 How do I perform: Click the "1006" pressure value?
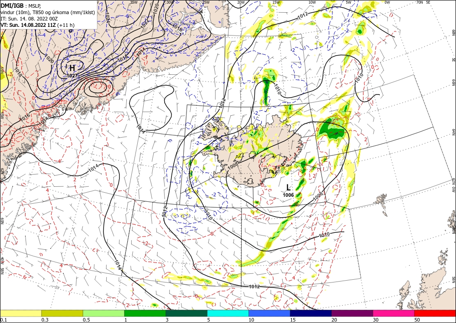288,195
